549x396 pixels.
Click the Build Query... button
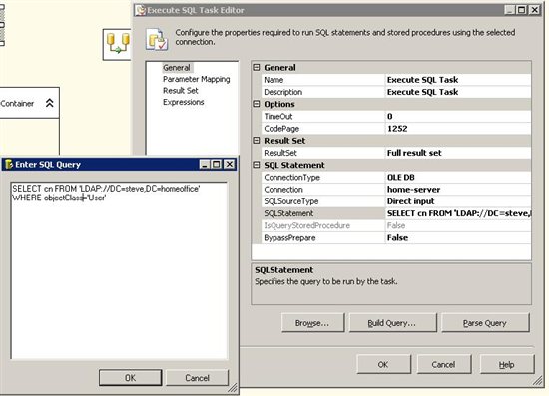point(392,323)
